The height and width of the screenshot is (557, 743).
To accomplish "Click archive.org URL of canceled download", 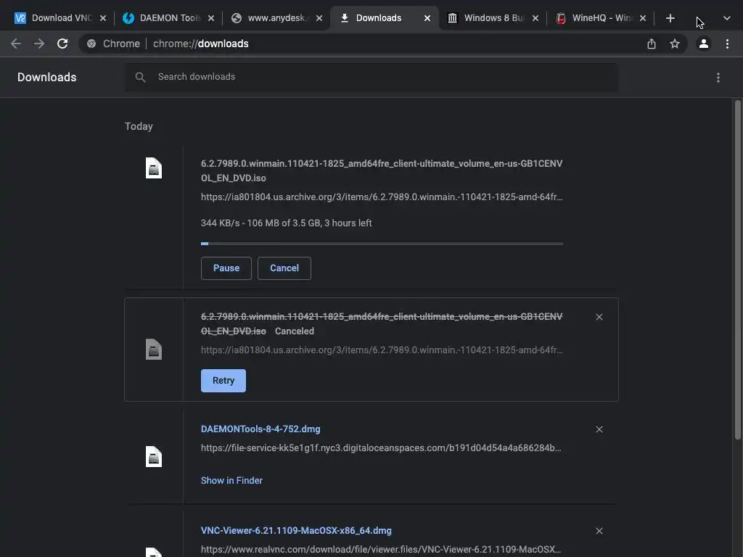I will pos(382,350).
